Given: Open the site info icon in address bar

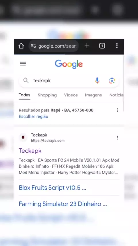Looking at the screenshot, I should (x=33, y=46).
